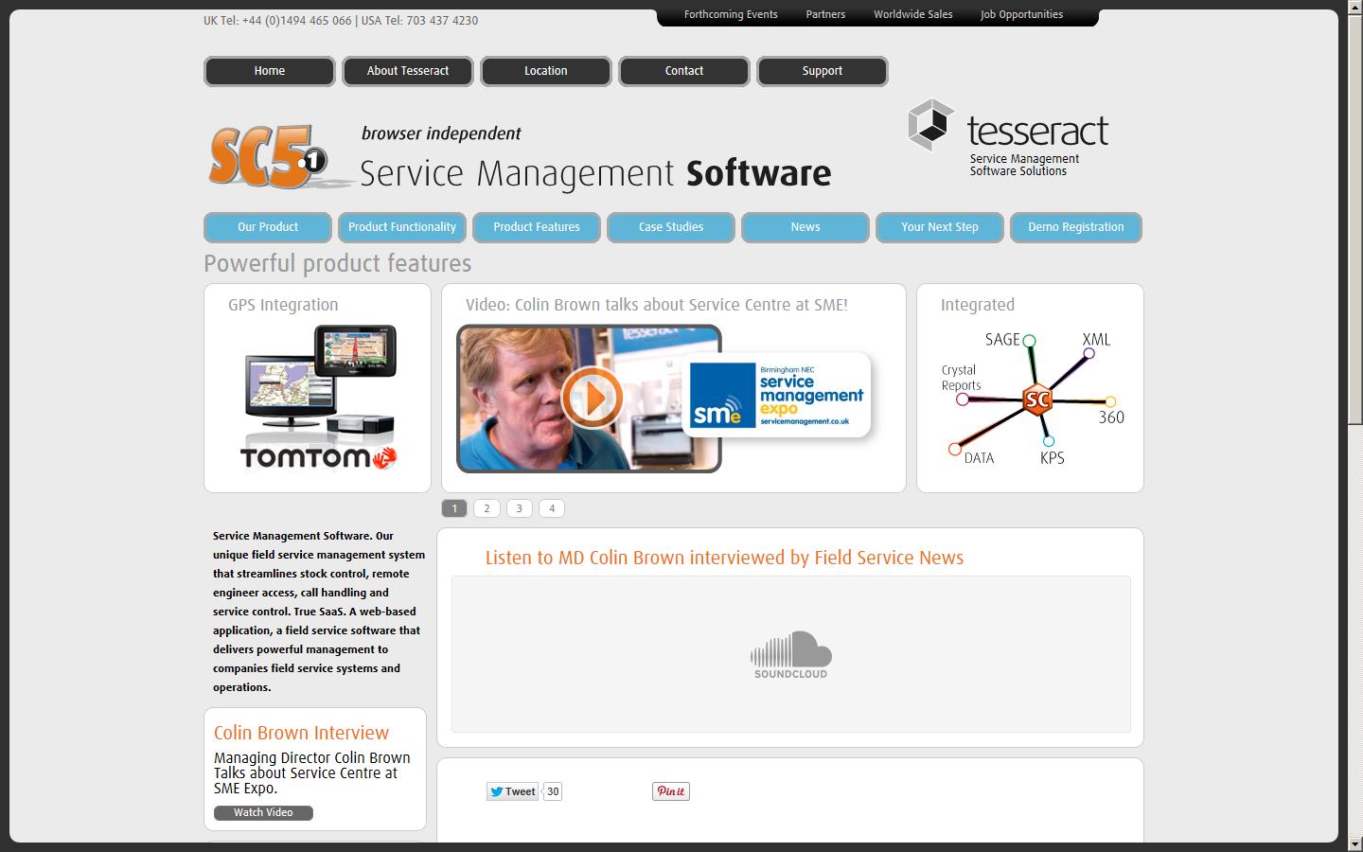This screenshot has height=852, width=1363.
Task: Click the SoundCloud logo icon
Action: pyautogui.click(x=790, y=654)
